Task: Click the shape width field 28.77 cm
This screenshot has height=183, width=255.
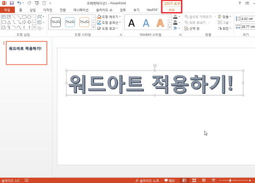Action: tap(248, 27)
